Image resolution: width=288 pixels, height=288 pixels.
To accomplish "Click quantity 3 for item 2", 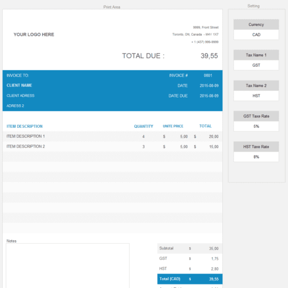I will click(143, 147).
